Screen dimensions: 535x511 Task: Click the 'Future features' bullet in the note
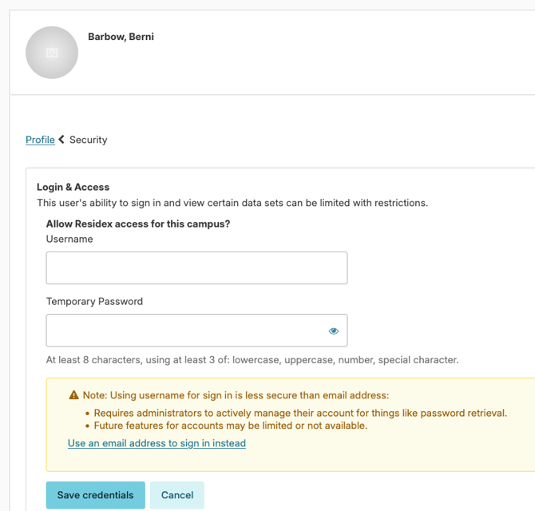coord(230,426)
